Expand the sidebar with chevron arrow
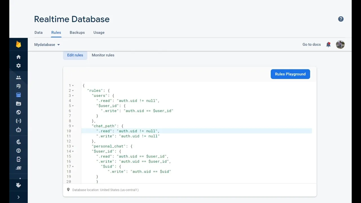 (19, 197)
